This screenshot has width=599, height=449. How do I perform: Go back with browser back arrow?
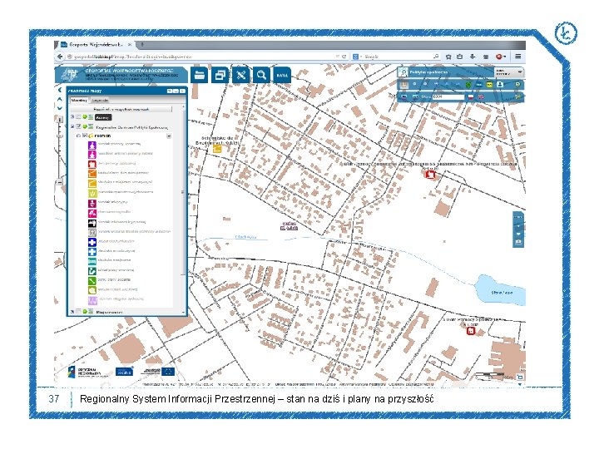point(60,57)
